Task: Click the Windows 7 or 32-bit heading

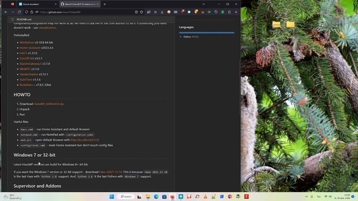Action: click(x=35, y=155)
